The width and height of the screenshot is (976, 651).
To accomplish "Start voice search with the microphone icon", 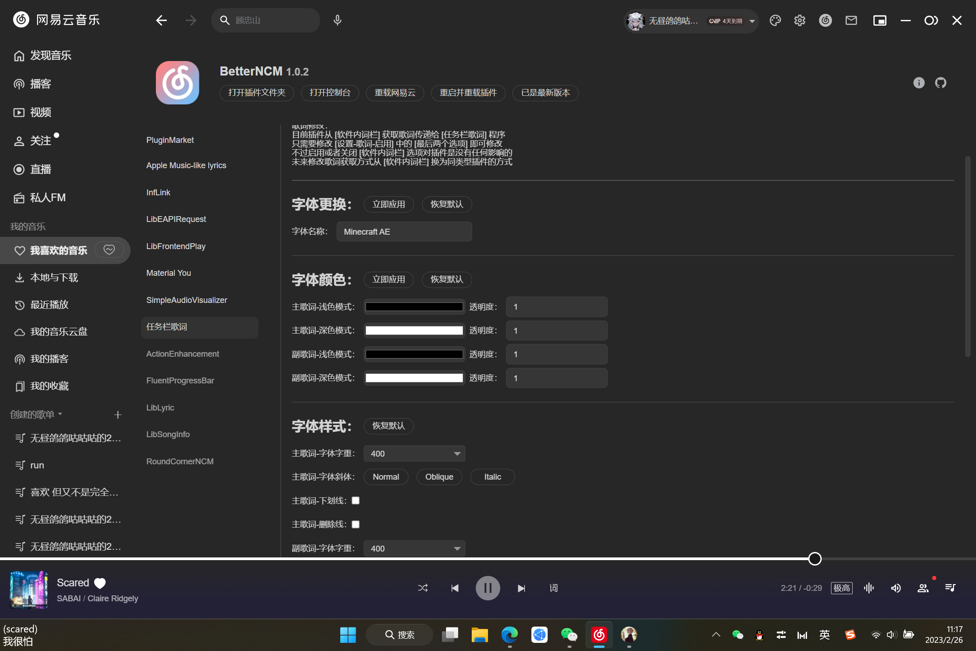I will (x=337, y=20).
